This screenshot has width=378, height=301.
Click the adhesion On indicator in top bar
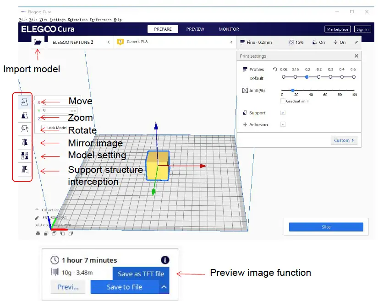pyautogui.click(x=340, y=43)
